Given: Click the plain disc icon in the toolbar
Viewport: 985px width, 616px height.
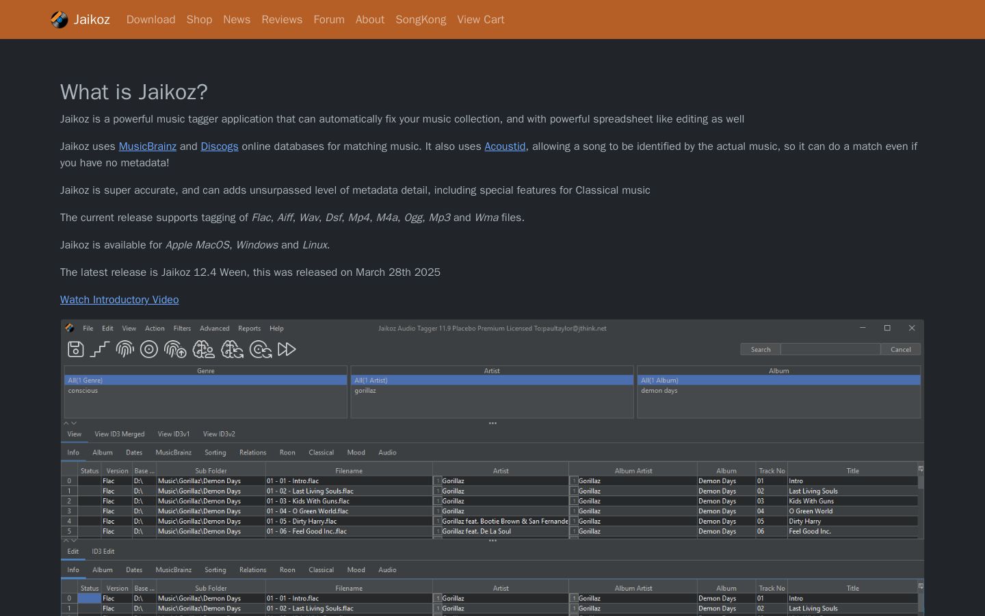Looking at the screenshot, I should tap(149, 350).
